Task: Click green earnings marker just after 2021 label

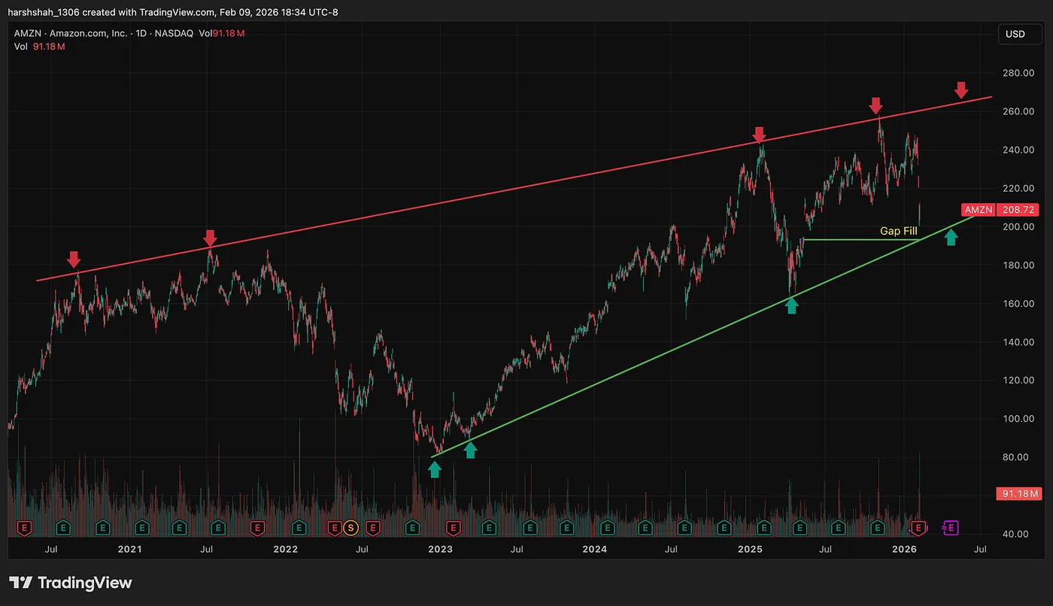Action: [x=142, y=528]
